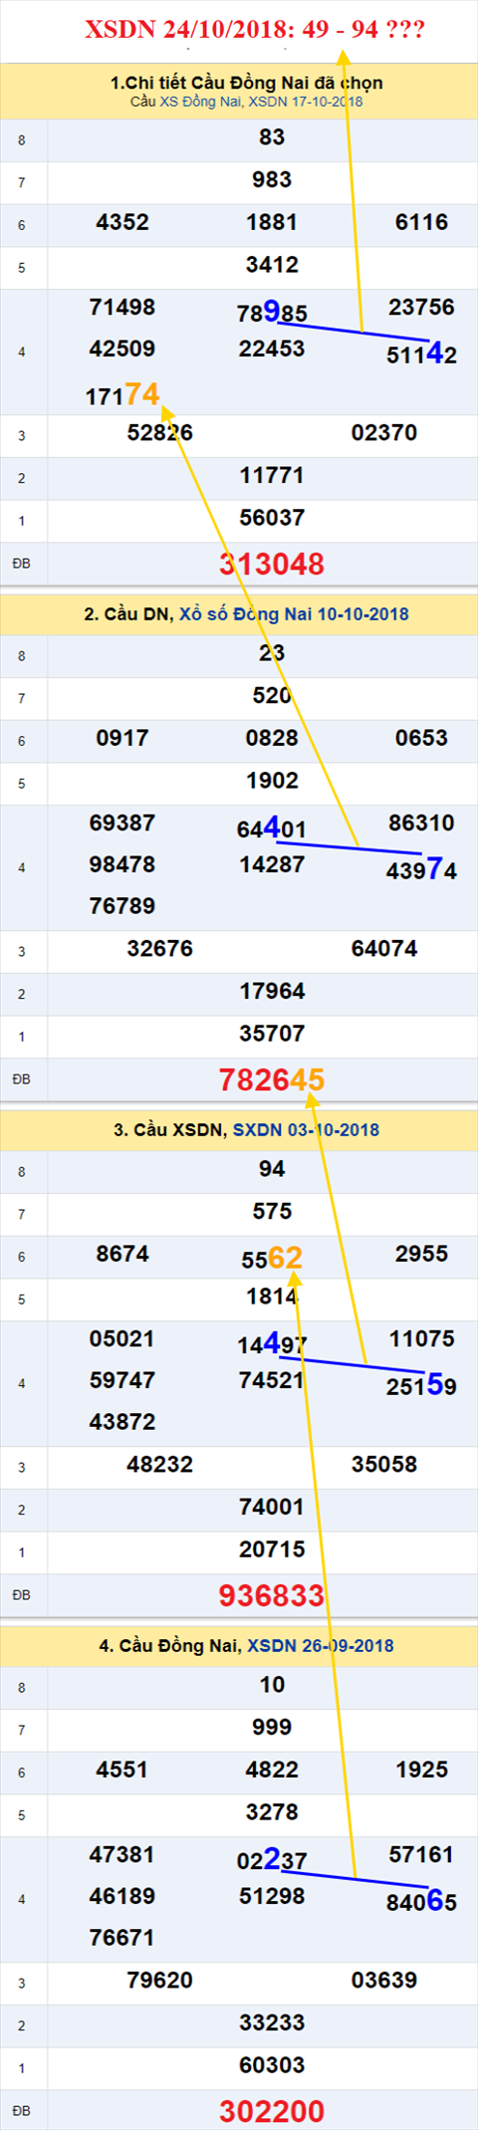The height and width of the screenshot is (2130, 478).
Task: Select the red special prize 782645
Action: click(x=272, y=1080)
